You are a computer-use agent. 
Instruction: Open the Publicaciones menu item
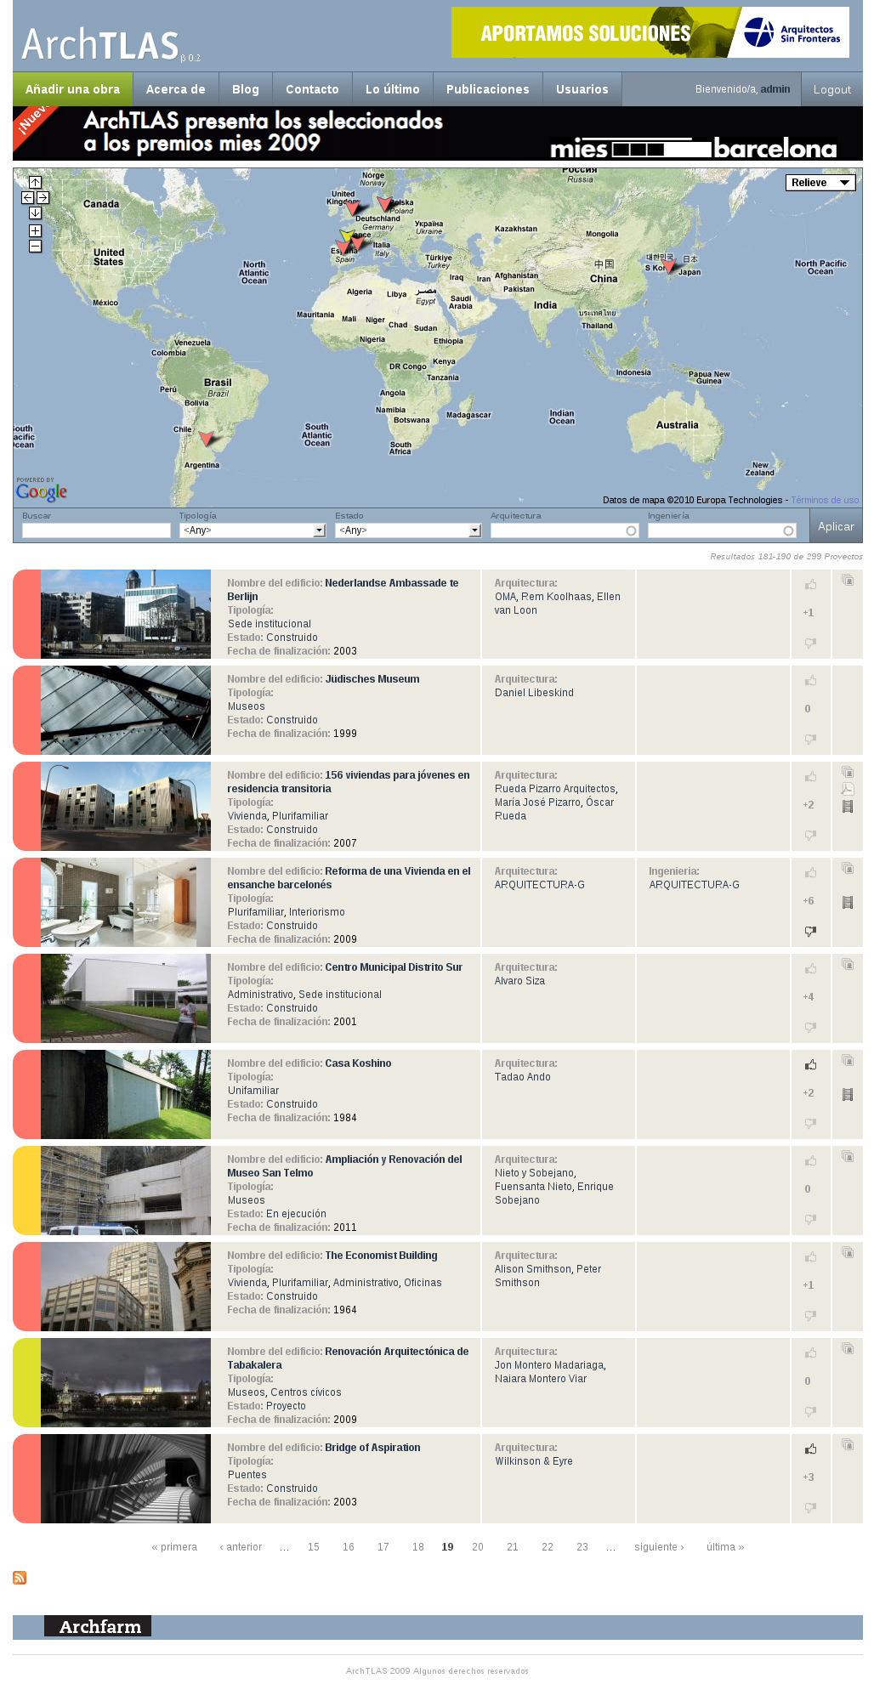487,89
